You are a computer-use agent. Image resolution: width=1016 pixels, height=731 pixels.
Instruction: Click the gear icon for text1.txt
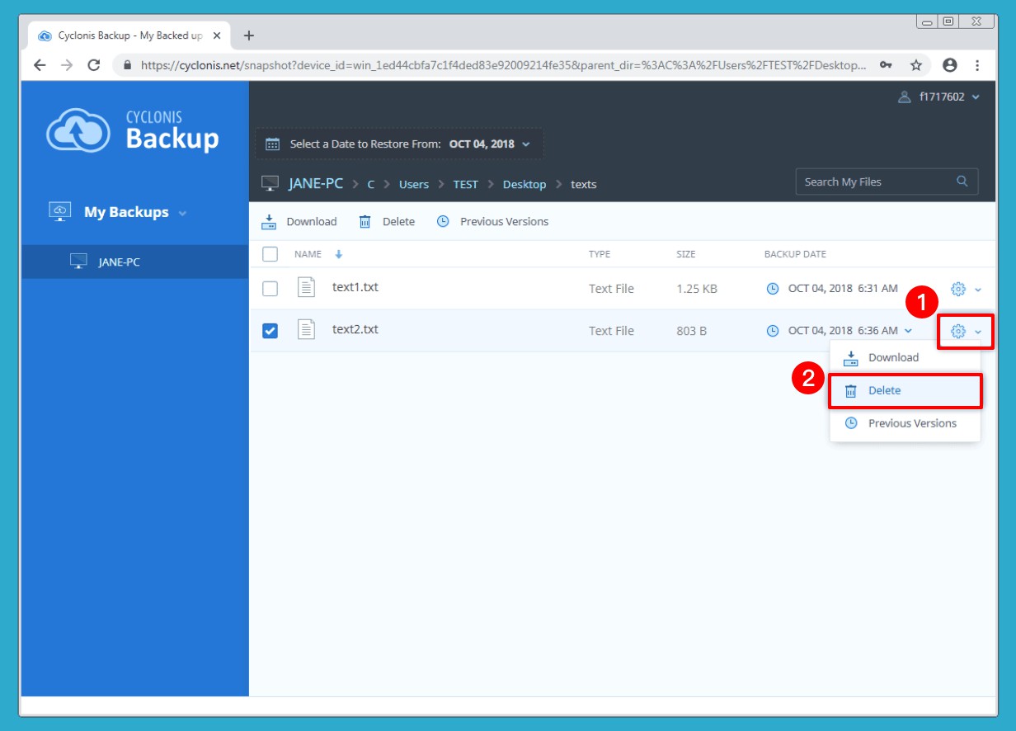pos(957,289)
